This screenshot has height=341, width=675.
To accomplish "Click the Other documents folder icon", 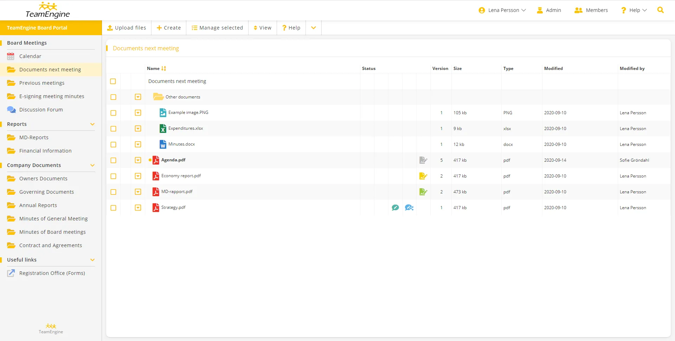I will (x=158, y=97).
